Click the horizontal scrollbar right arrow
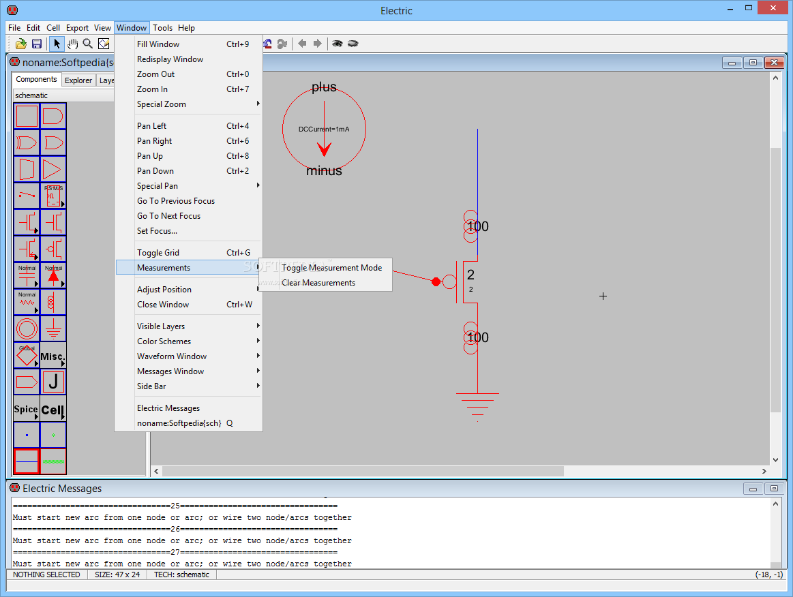The height and width of the screenshot is (597, 793). [764, 471]
